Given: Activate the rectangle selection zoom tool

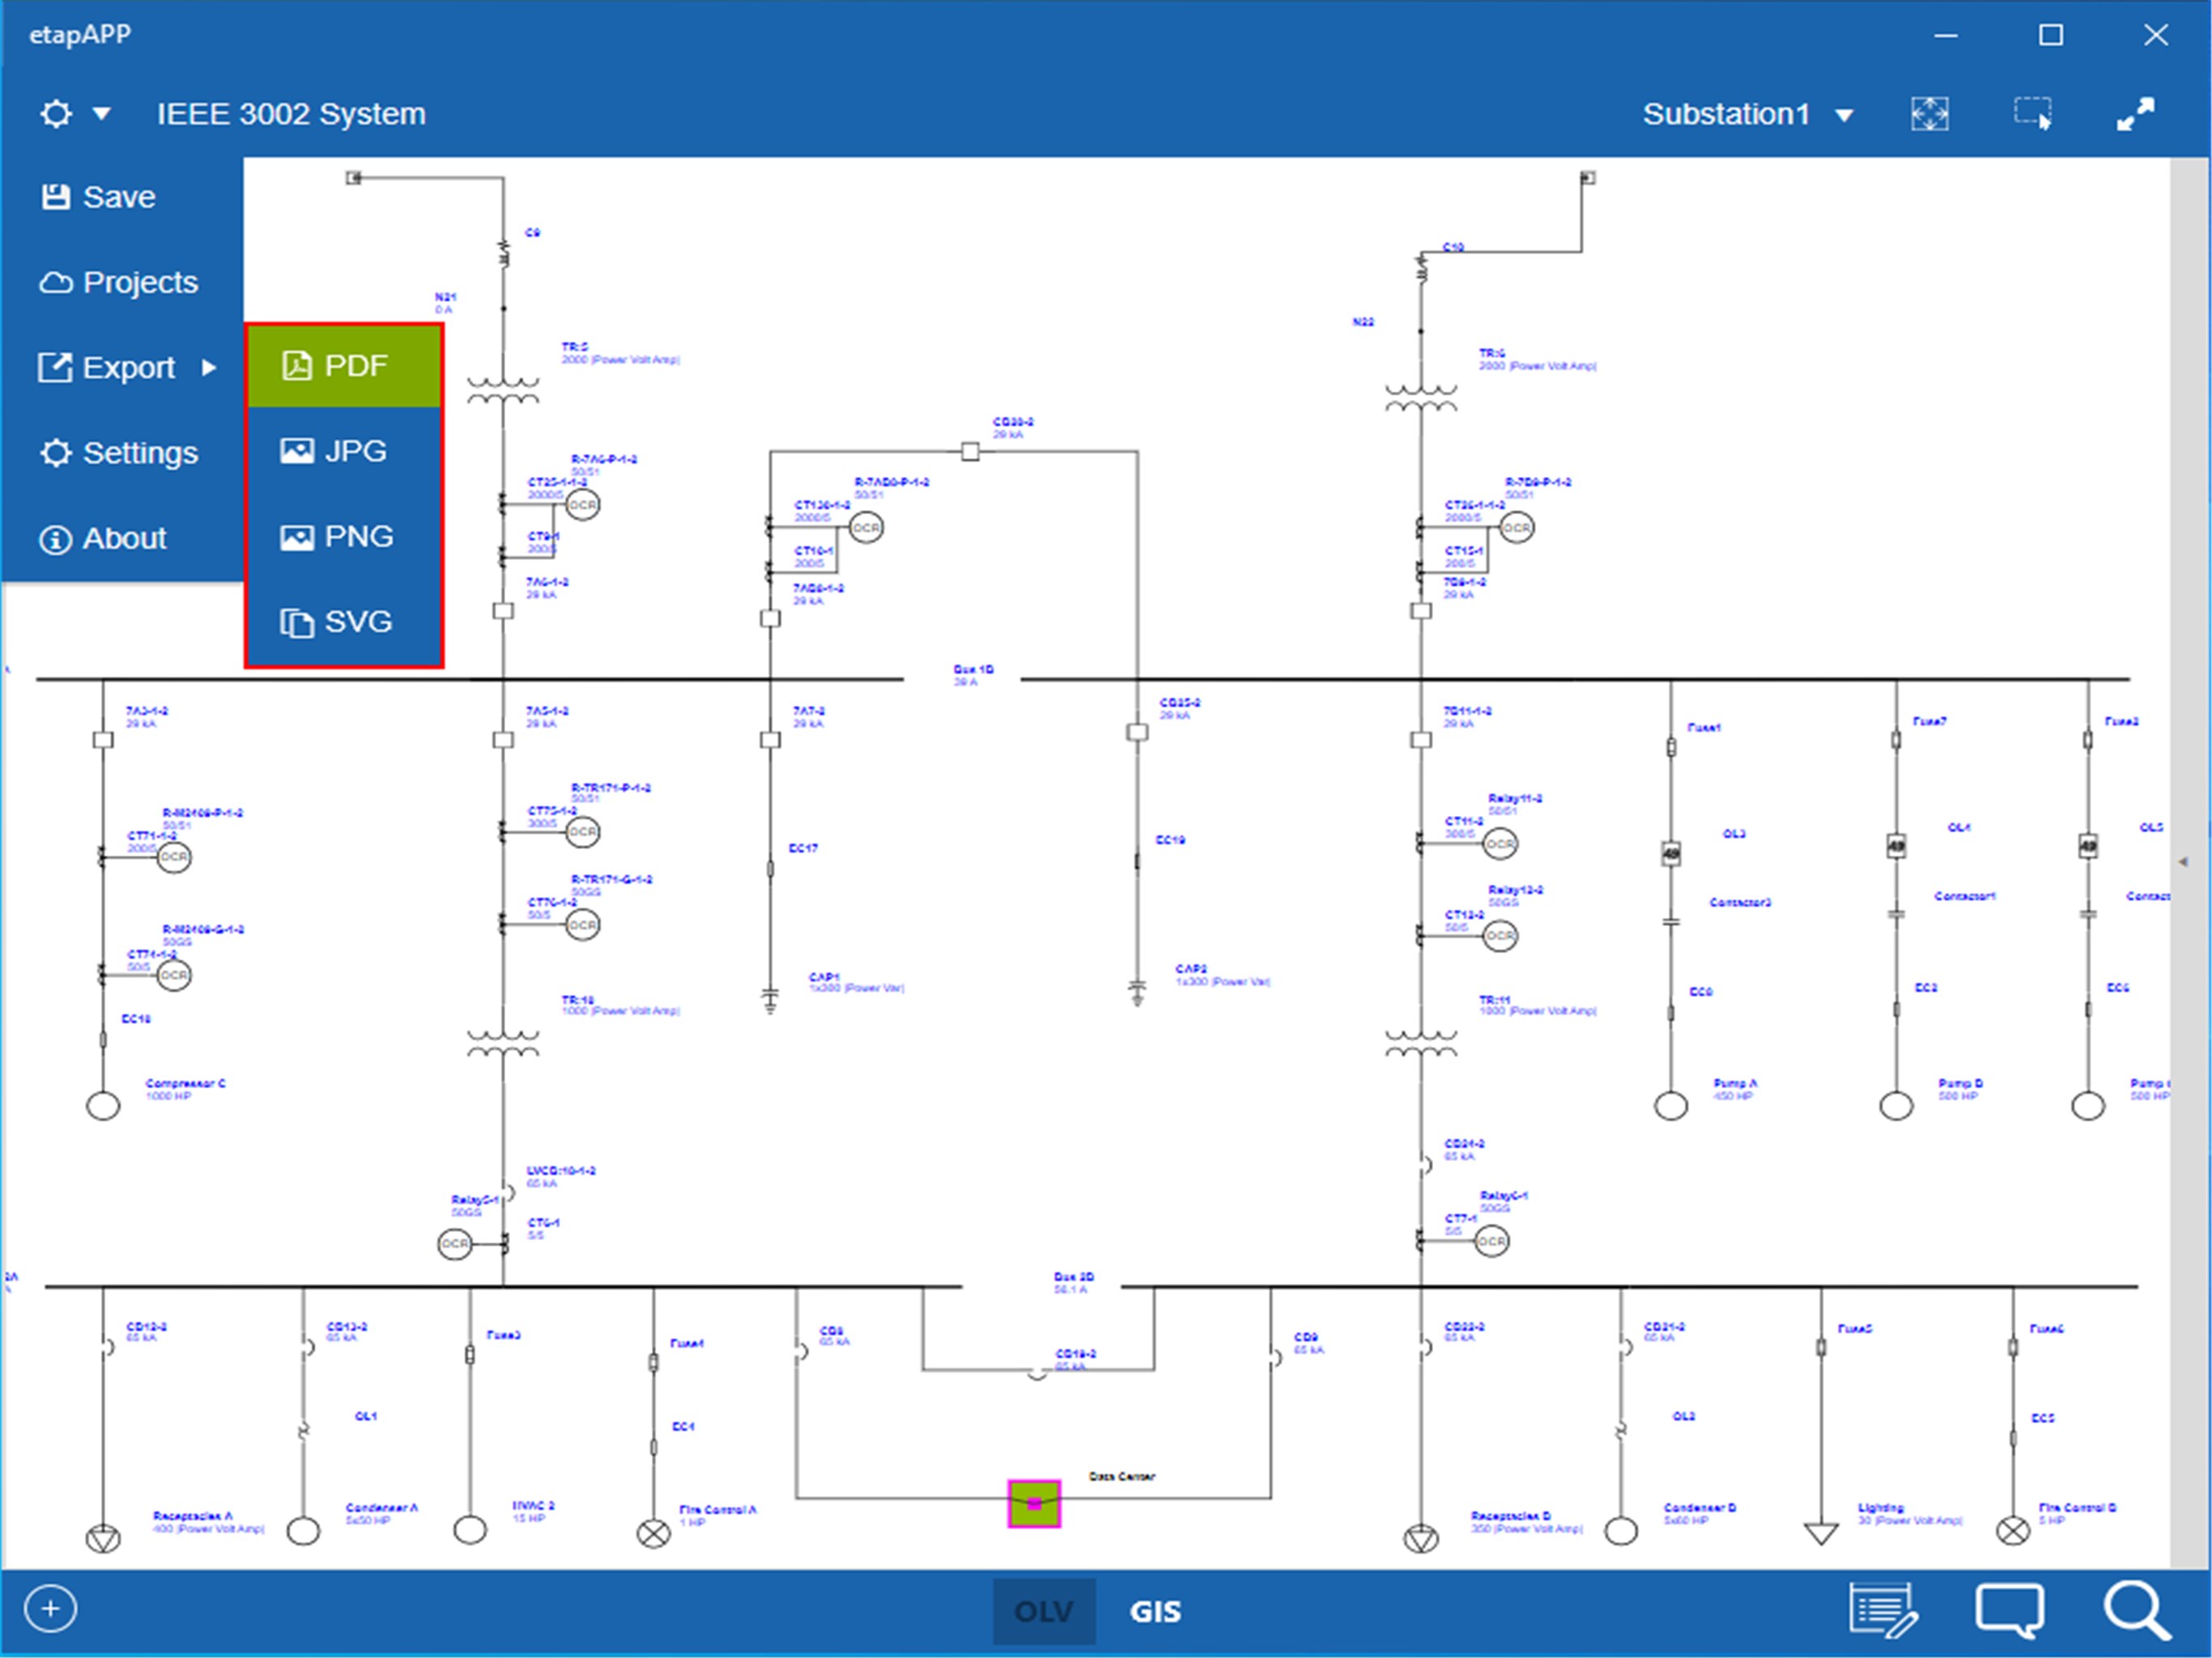Looking at the screenshot, I should point(2032,114).
